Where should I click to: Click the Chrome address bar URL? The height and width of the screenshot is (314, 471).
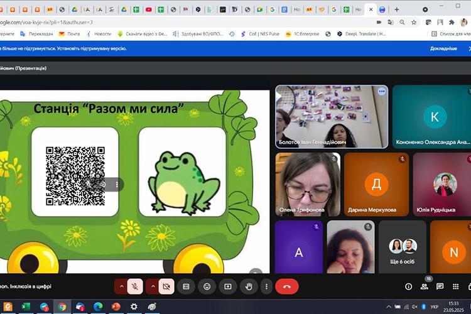tap(46, 22)
